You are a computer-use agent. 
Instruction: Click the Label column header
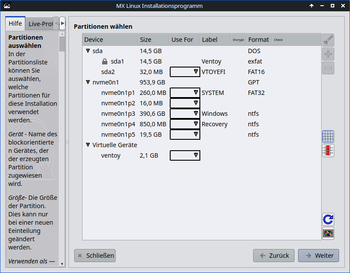(x=215, y=40)
